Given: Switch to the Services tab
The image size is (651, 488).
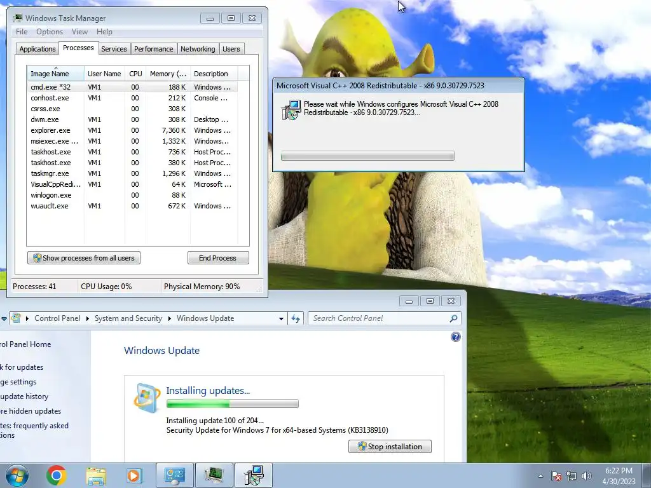Looking at the screenshot, I should tap(114, 49).
